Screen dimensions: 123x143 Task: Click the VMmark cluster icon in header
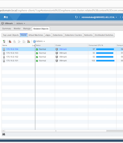tap(3, 23)
